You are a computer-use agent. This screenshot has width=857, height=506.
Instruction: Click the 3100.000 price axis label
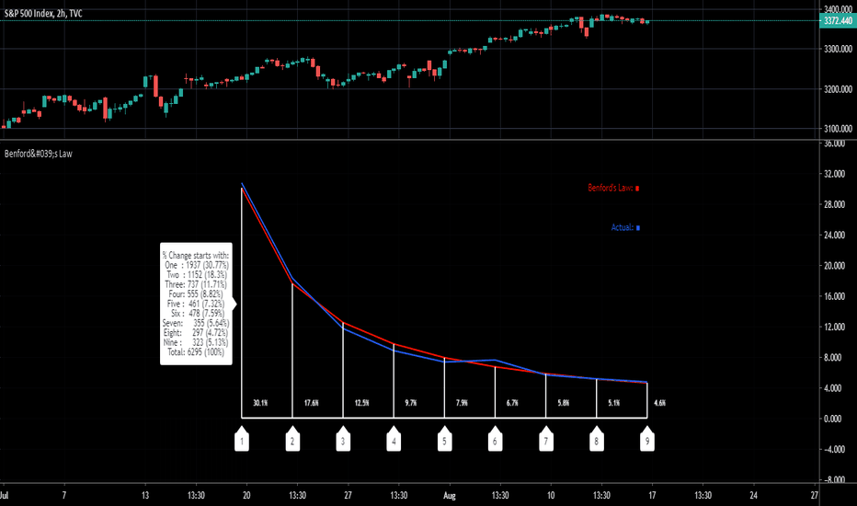tap(838, 129)
